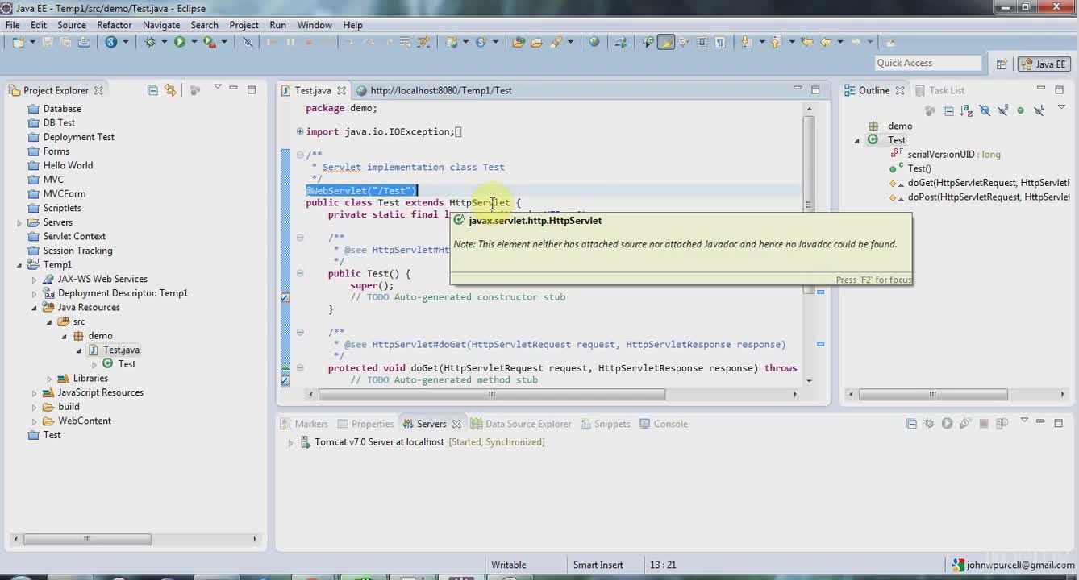Switch to the Data Source Explorer tab
The width and height of the screenshot is (1079, 580).
[521, 424]
